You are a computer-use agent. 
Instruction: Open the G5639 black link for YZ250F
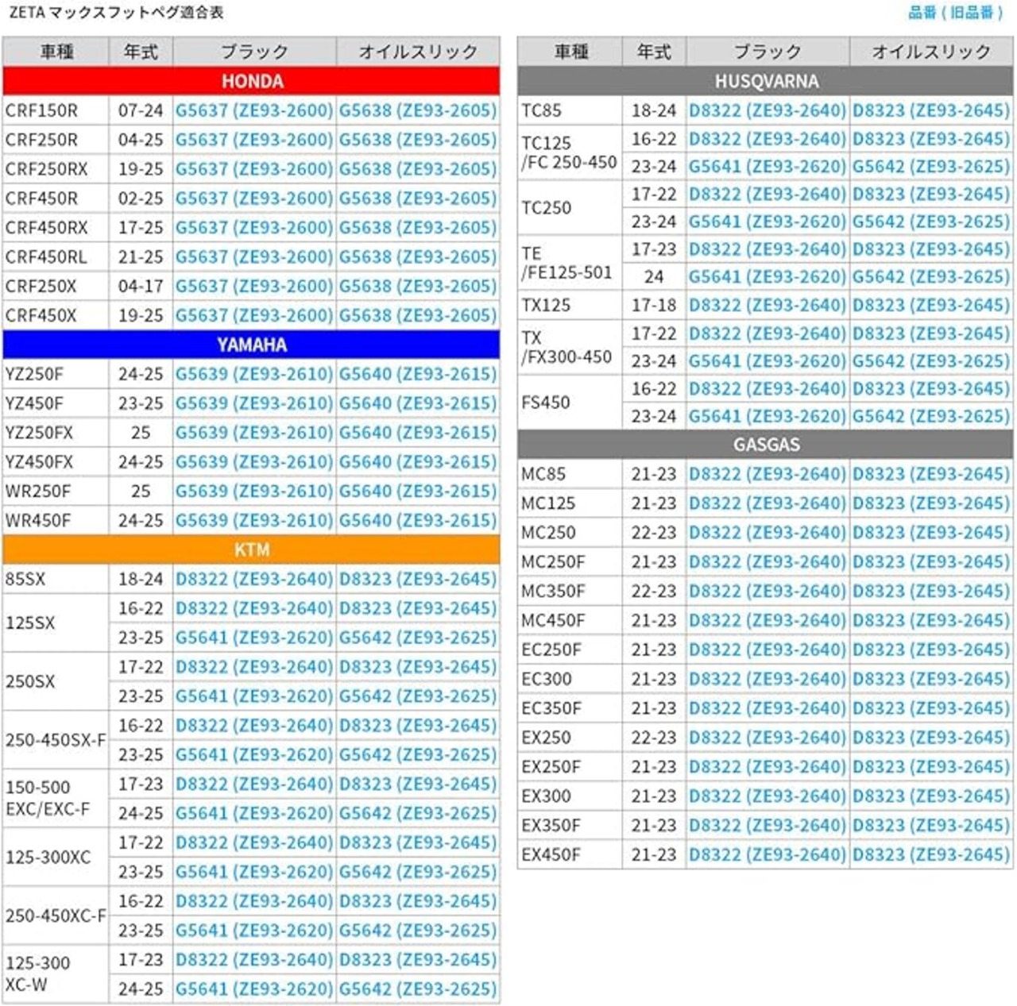[253, 374]
